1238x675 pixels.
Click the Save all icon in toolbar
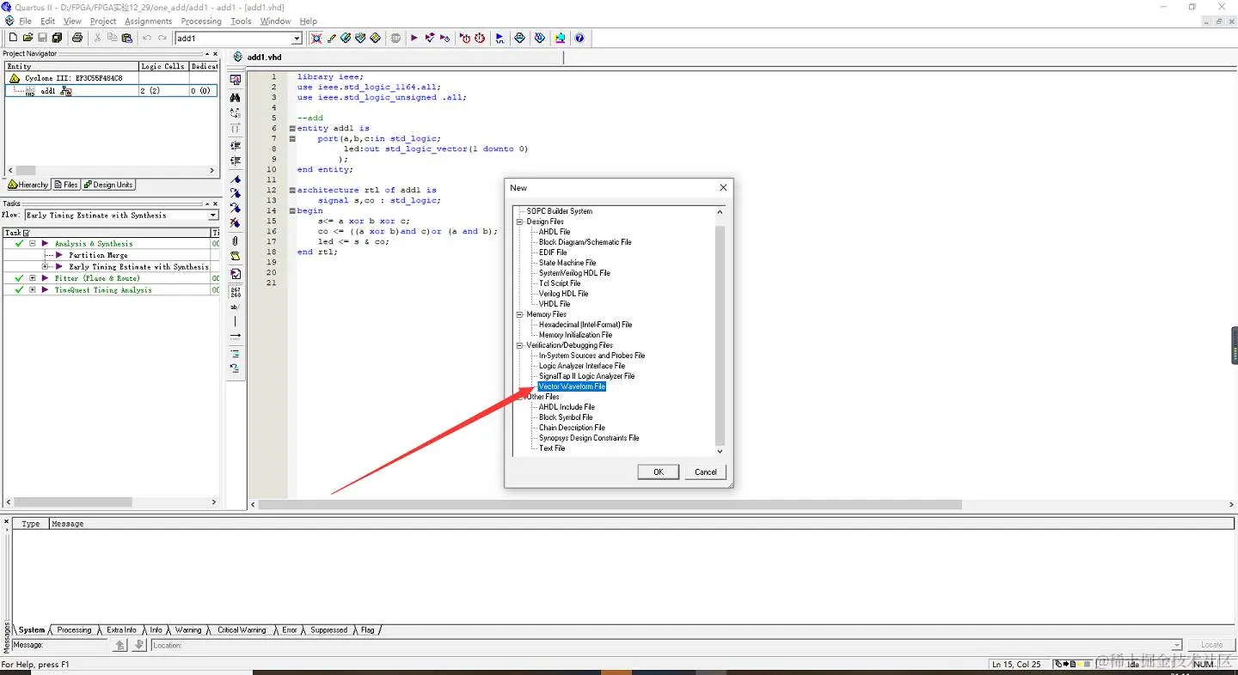57,38
